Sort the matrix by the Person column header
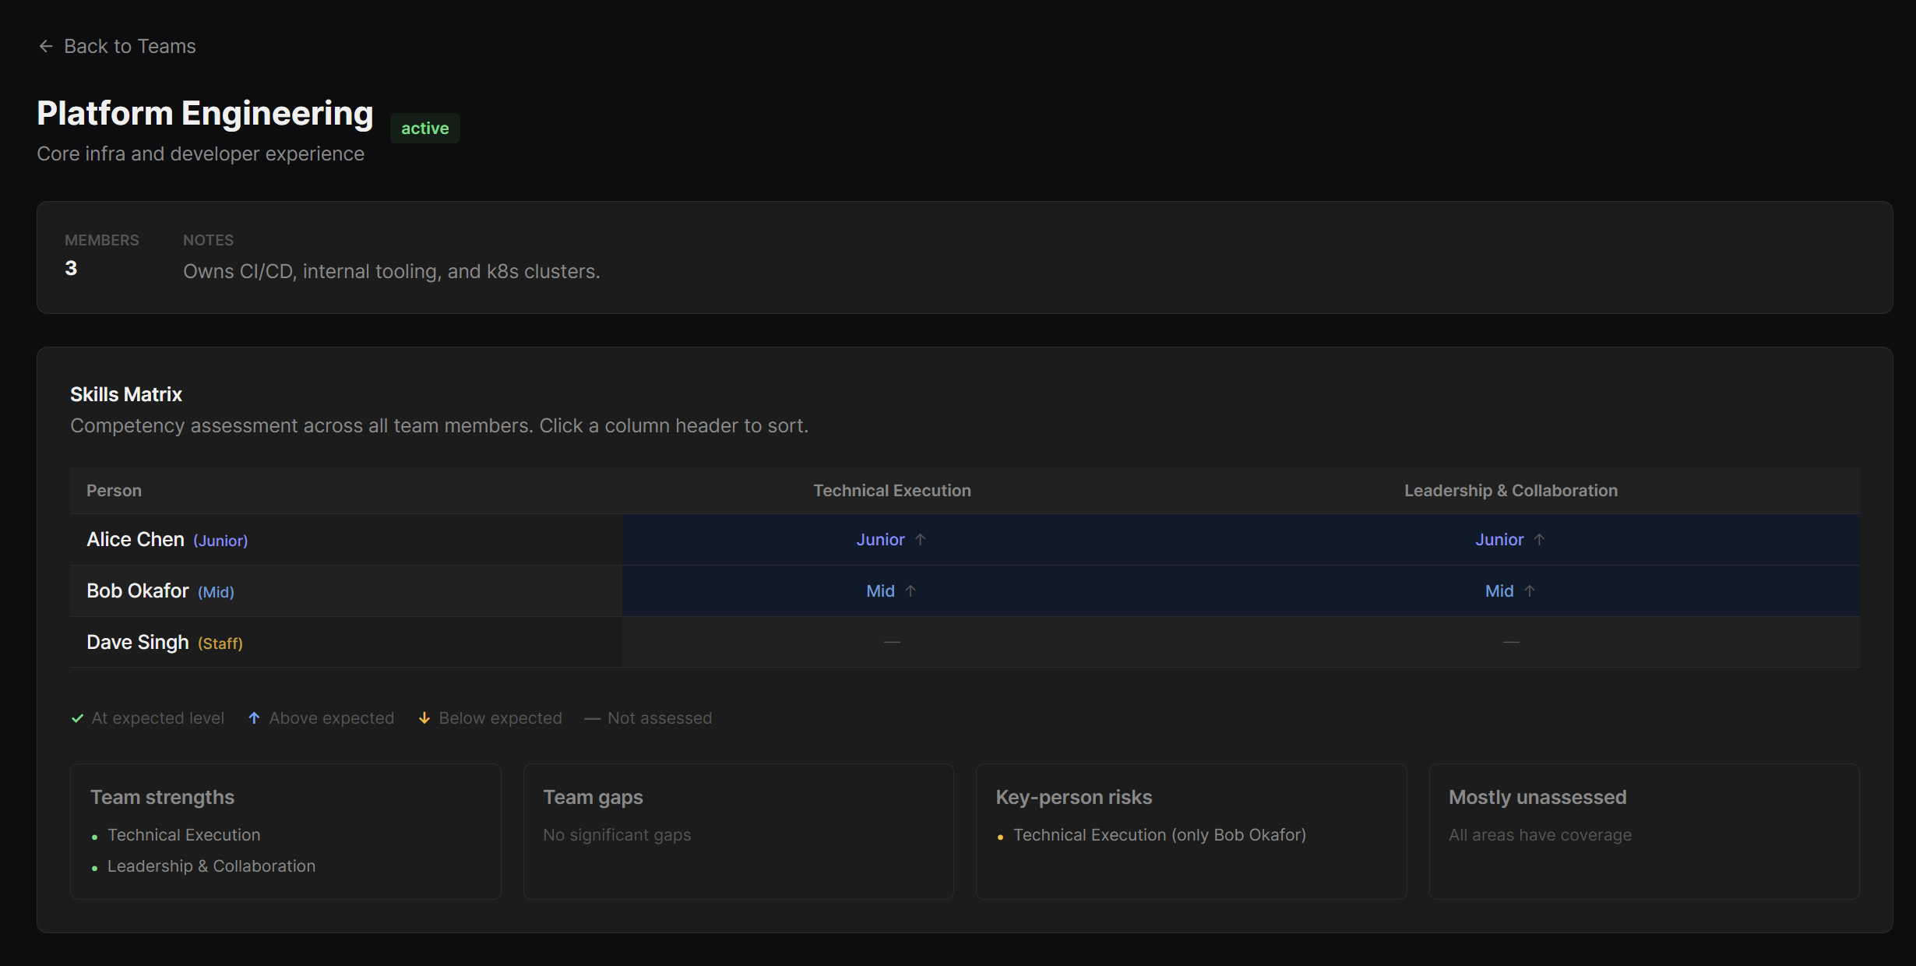 [114, 491]
